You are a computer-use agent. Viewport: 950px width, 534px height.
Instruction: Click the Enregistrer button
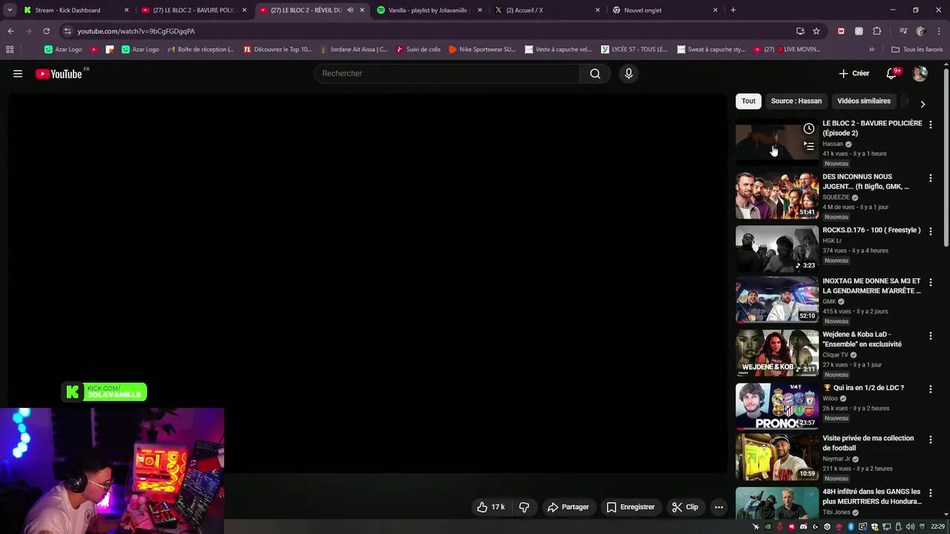pos(630,507)
